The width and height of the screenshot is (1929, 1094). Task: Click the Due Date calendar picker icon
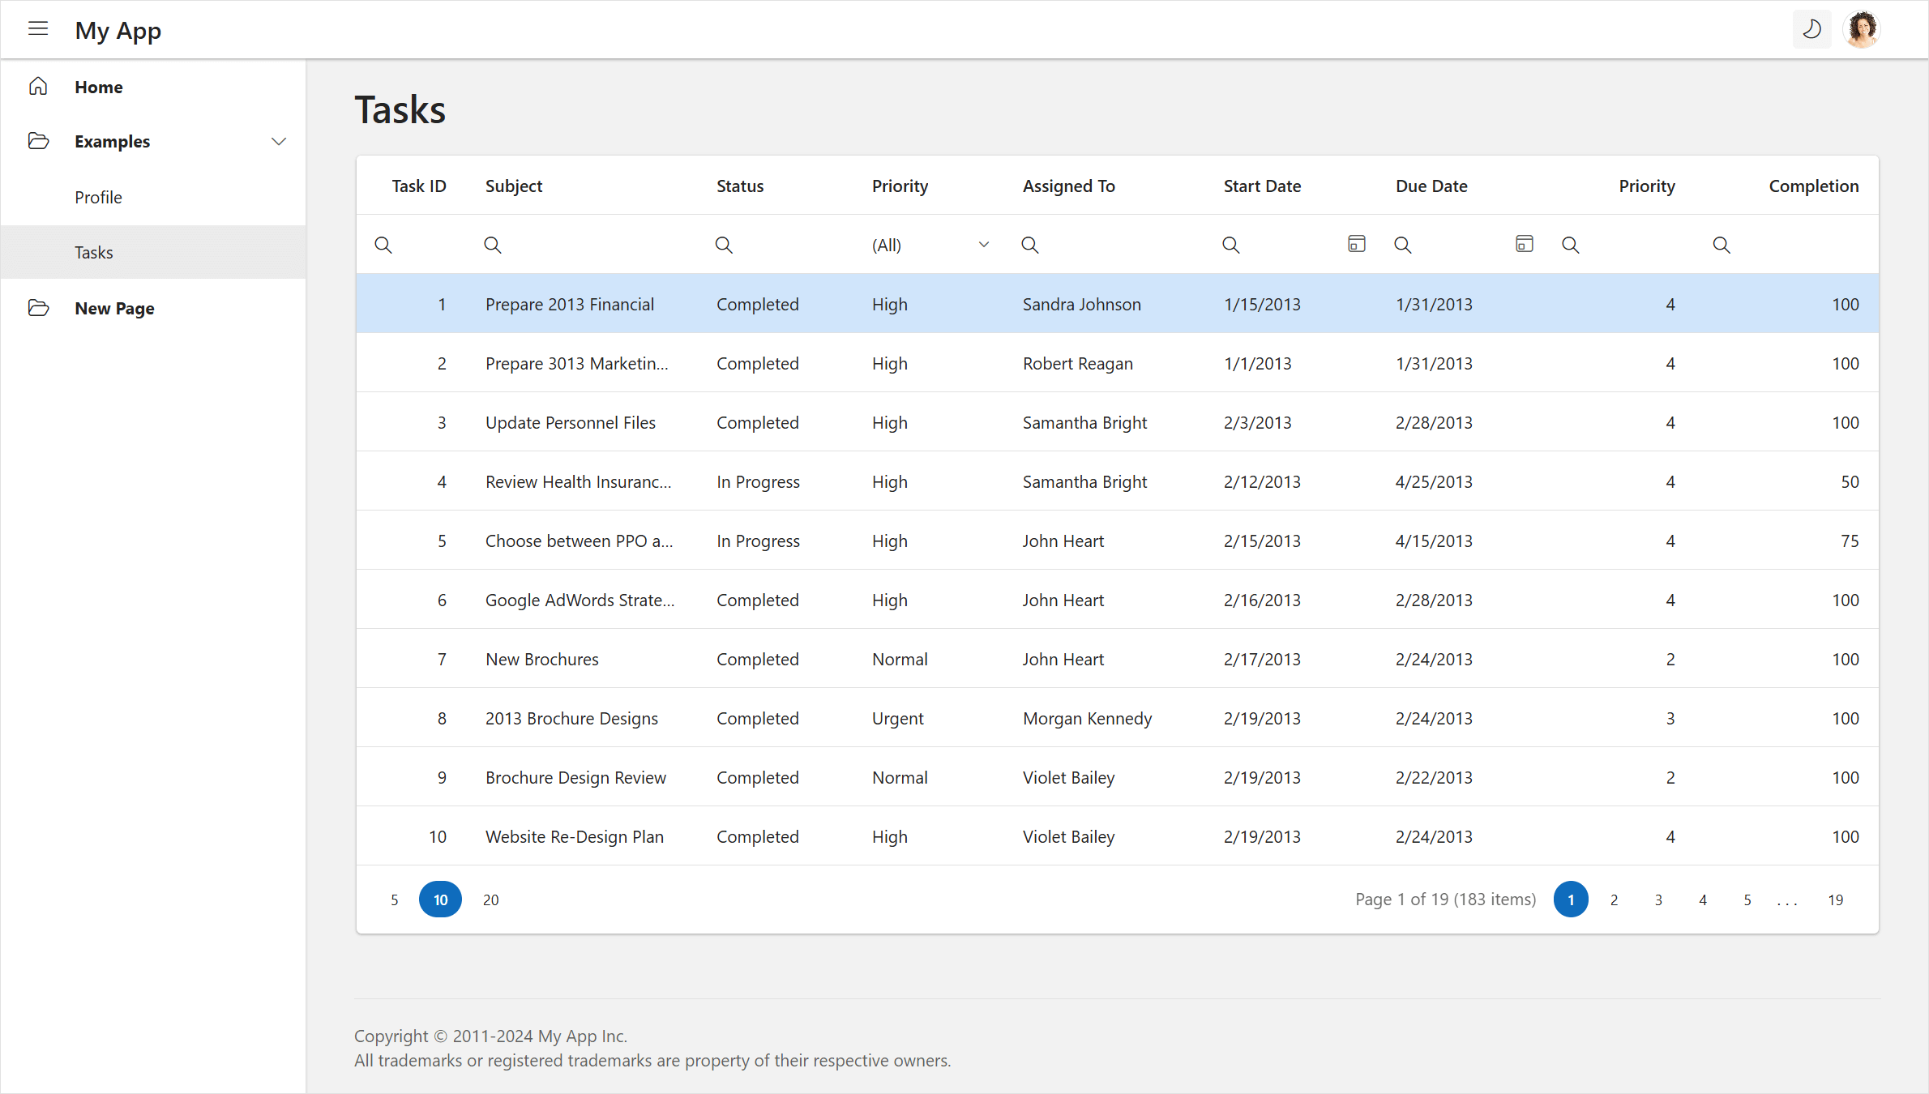(1524, 244)
